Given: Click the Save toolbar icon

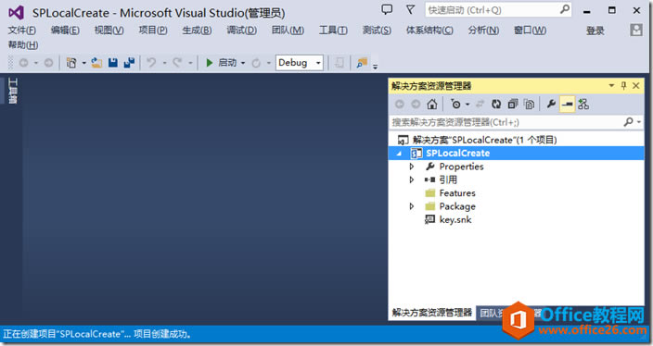Looking at the screenshot, I should (x=113, y=63).
